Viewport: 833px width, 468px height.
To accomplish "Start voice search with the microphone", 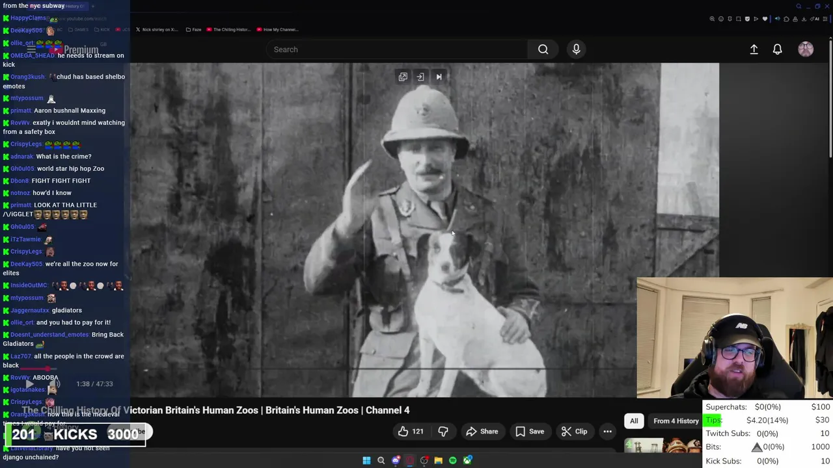I will pos(576,49).
